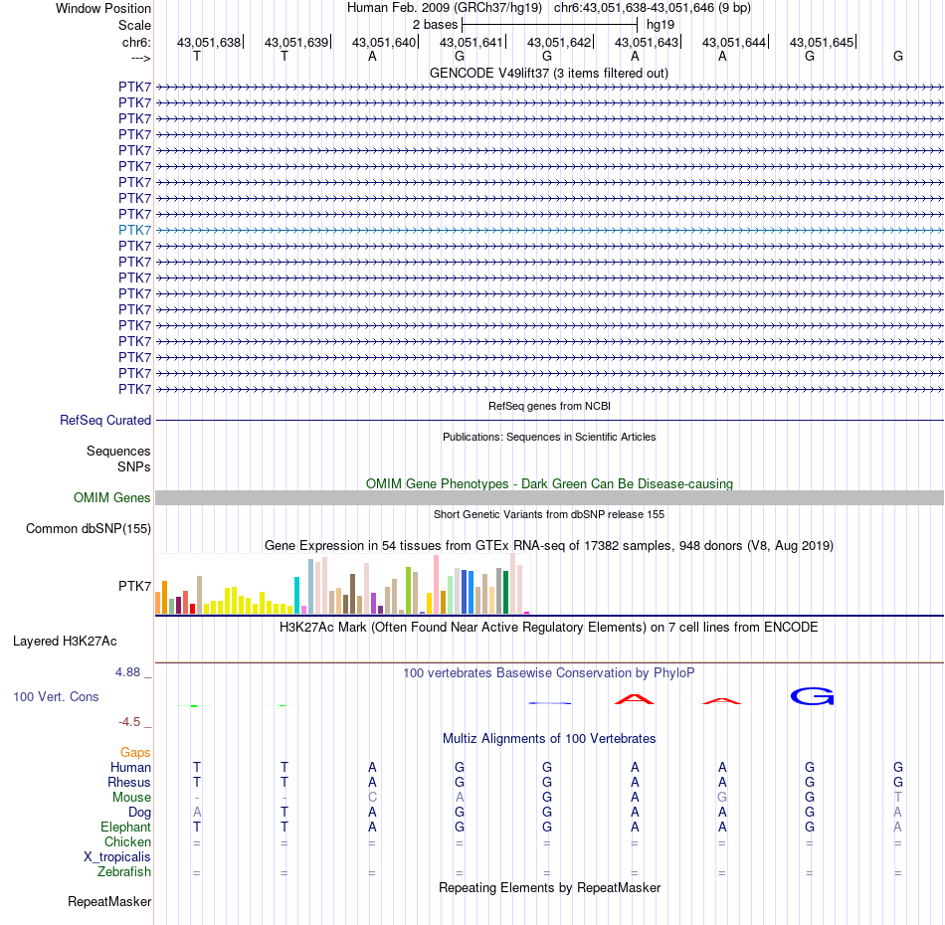The image size is (945, 925).
Task: Click the orange Gaps label
Action: 135,752
